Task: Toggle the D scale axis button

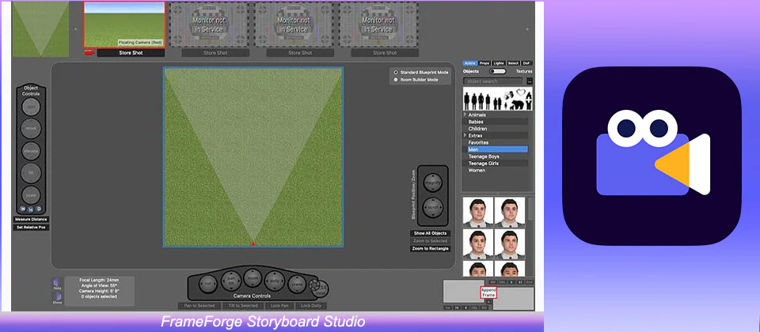Action: point(39,209)
